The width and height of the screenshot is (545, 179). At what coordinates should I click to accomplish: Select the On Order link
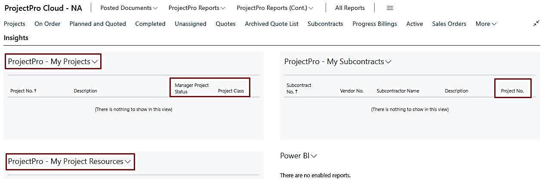click(x=47, y=24)
